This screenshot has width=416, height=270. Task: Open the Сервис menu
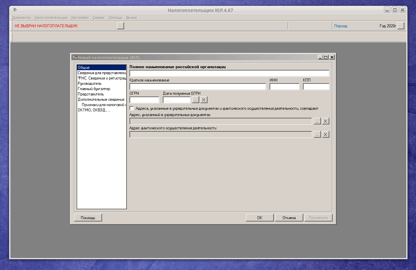99,18
